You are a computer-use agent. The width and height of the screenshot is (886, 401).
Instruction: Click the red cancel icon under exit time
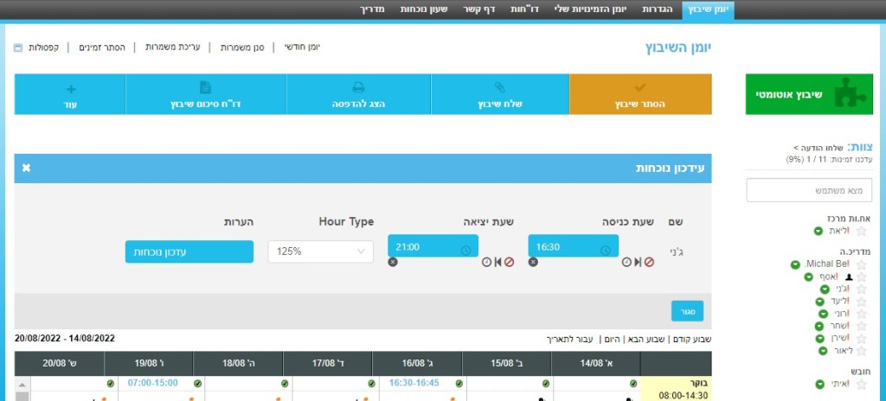pos(510,262)
